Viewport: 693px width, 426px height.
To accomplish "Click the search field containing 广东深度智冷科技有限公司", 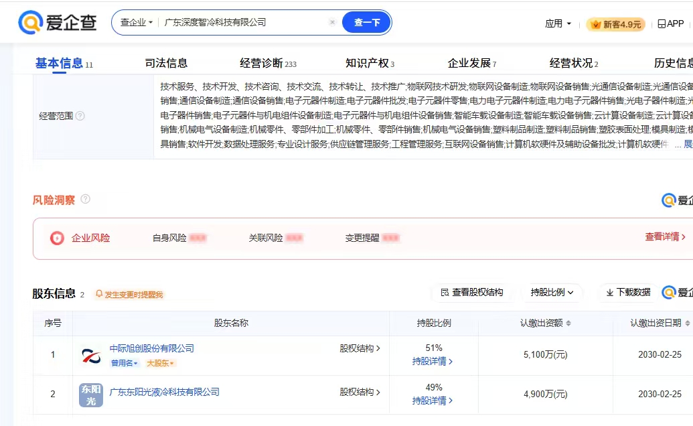I will [244, 22].
